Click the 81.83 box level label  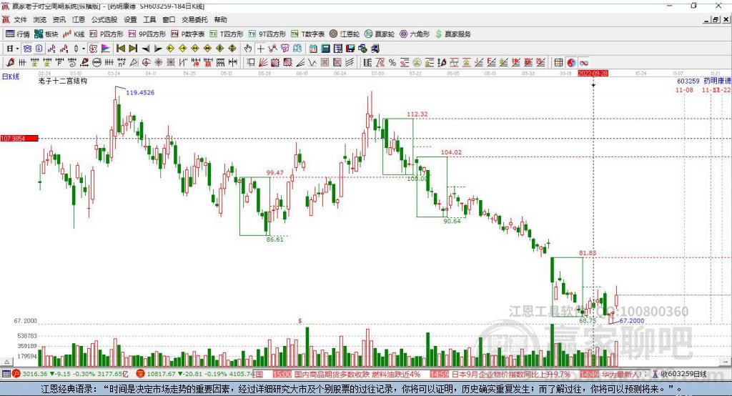[588, 252]
